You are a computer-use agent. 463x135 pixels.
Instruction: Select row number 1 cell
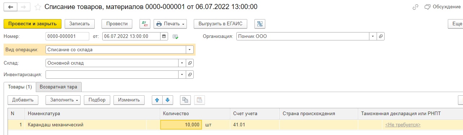16,125
